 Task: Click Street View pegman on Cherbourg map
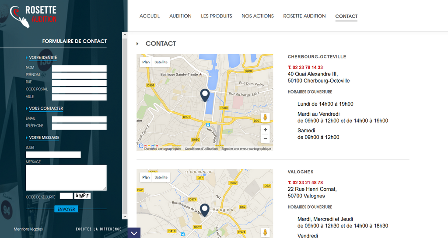point(265,117)
